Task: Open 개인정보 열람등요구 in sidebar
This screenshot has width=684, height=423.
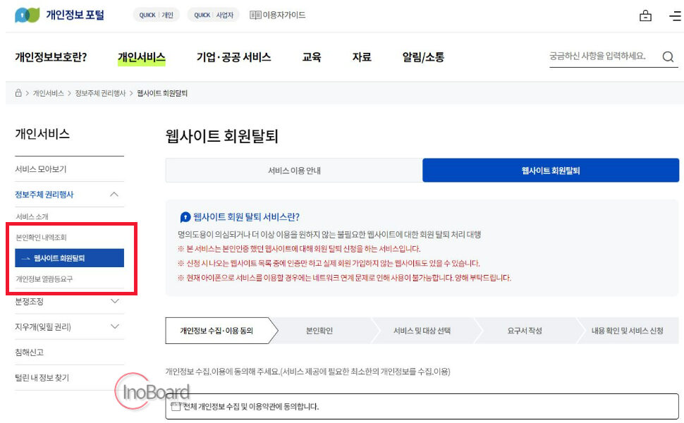Action: [x=44, y=279]
